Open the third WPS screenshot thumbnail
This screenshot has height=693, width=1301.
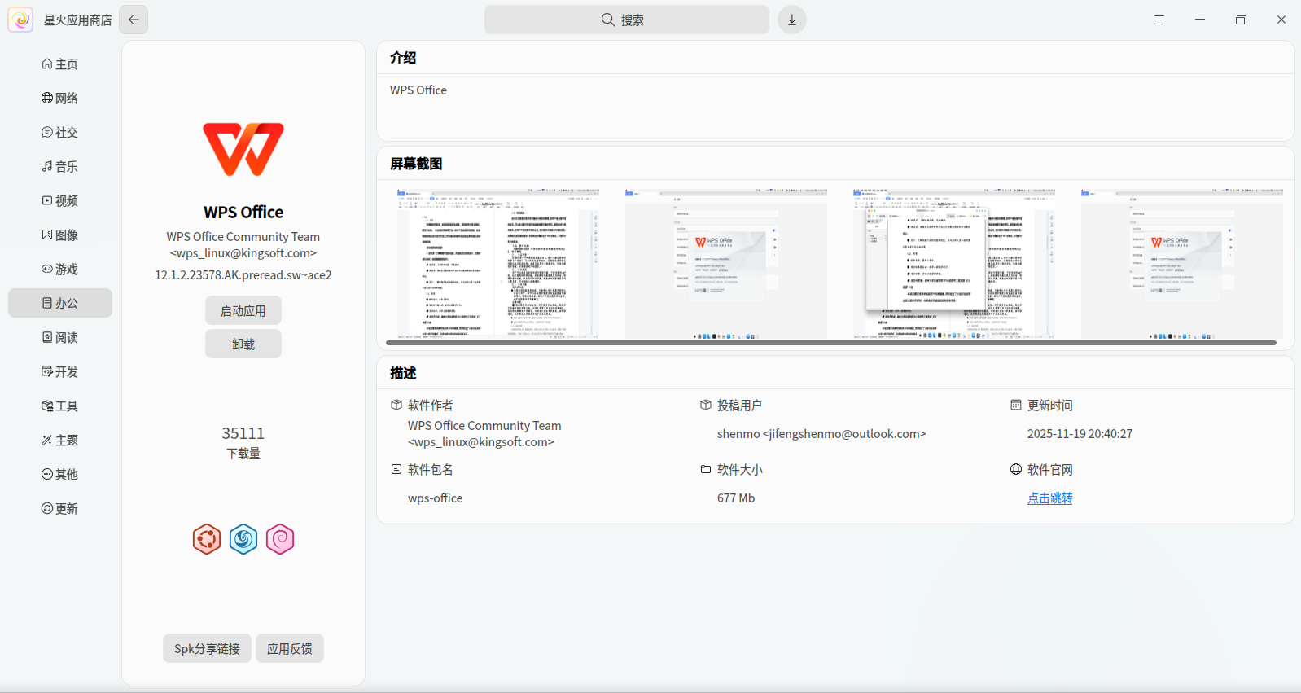tap(954, 264)
